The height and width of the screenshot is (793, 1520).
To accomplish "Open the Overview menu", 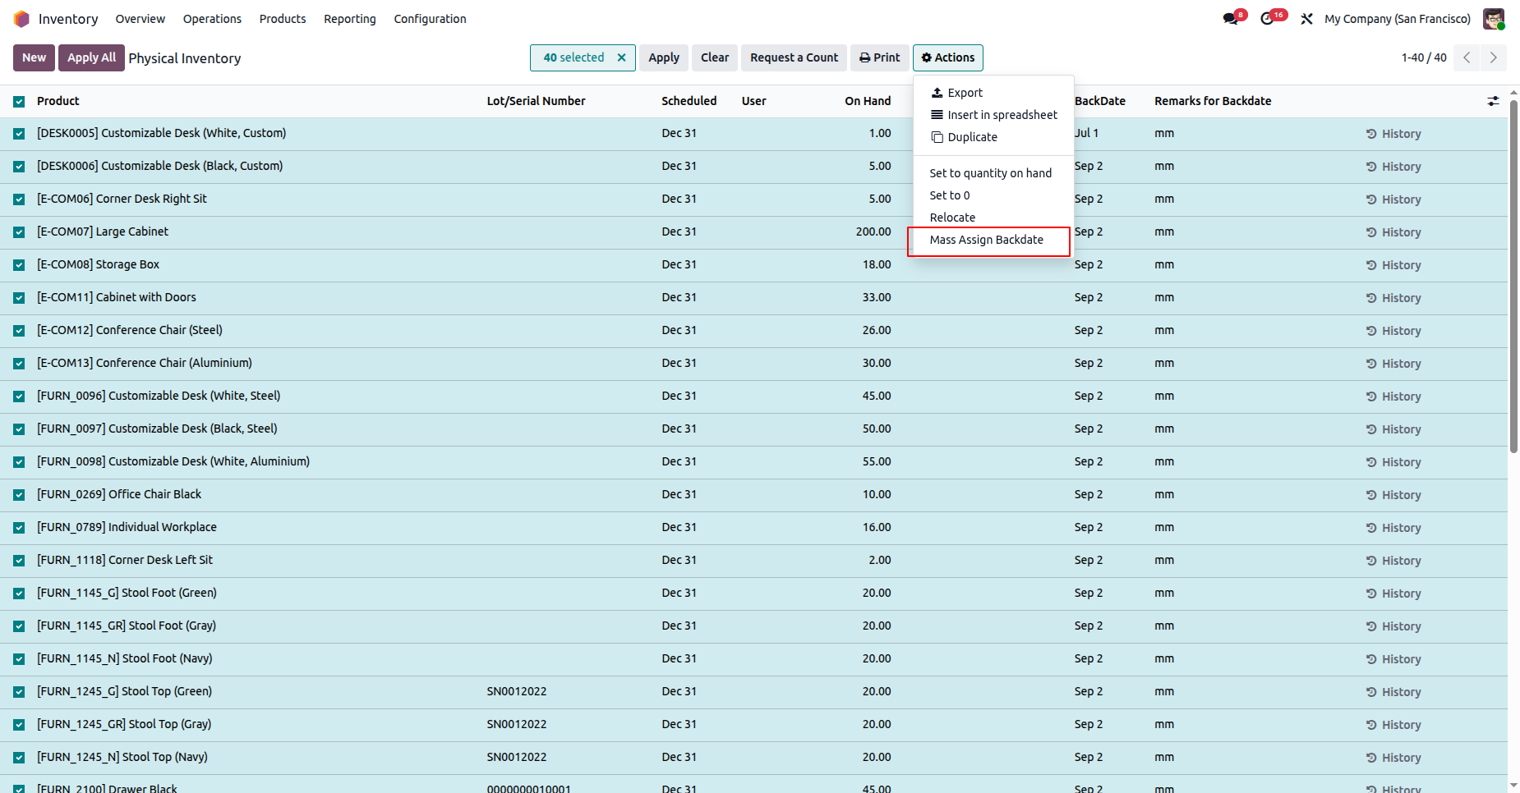I will (x=140, y=19).
